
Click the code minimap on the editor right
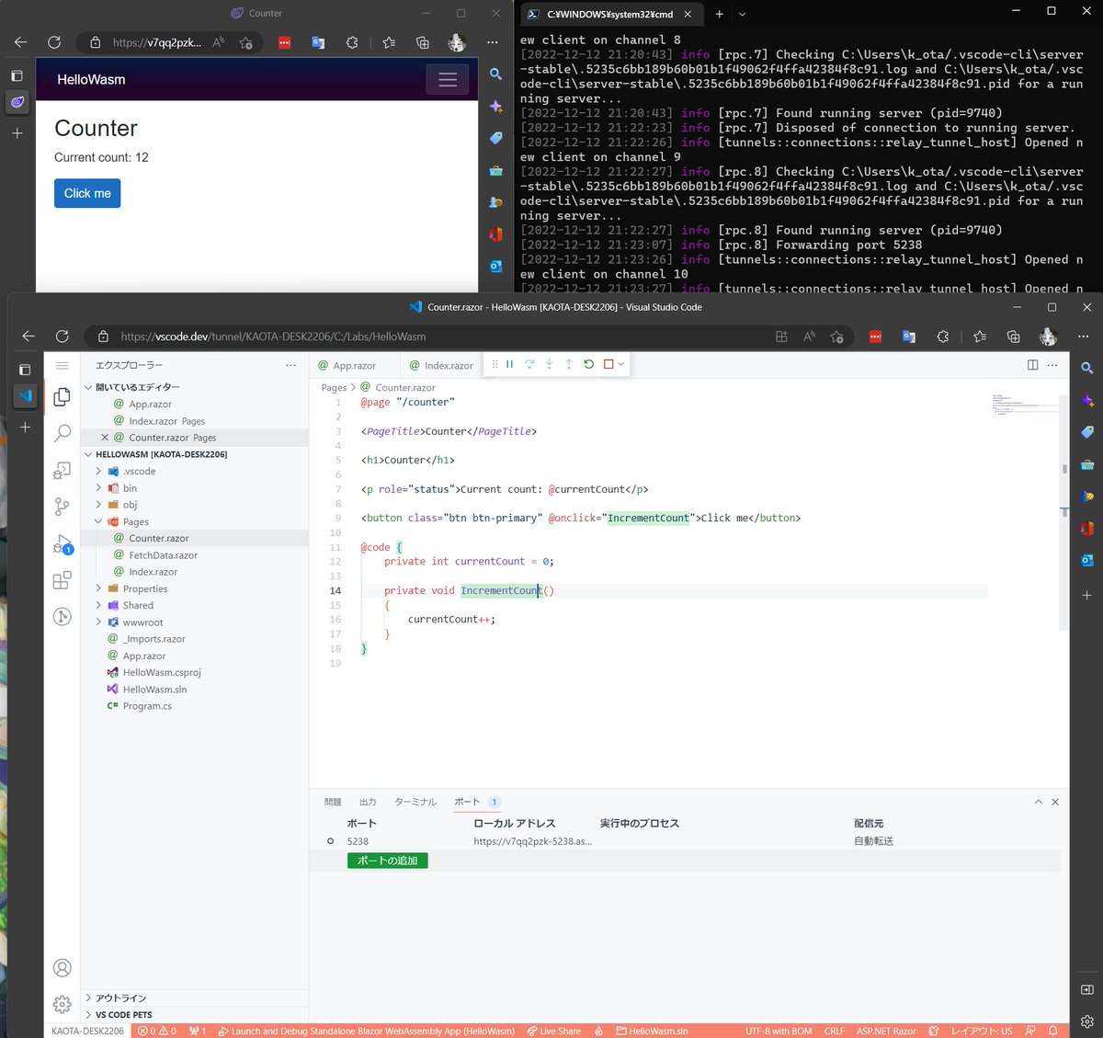point(1027,405)
